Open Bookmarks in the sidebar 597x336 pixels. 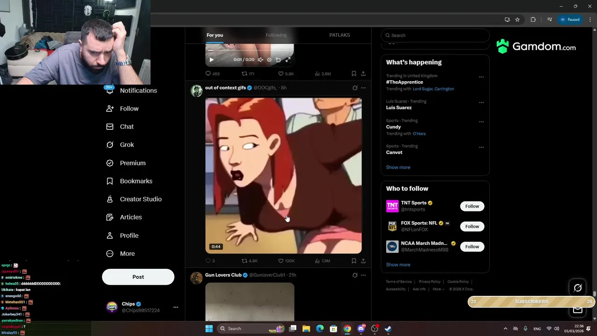(129, 181)
